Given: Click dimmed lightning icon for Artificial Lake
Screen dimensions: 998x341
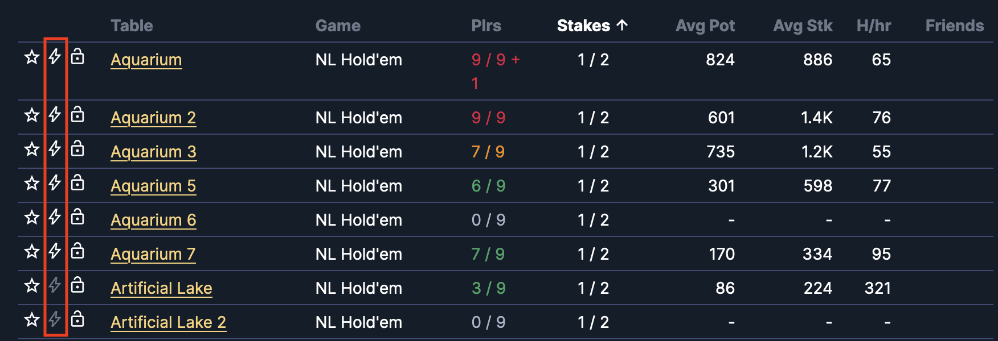Looking at the screenshot, I should click(55, 285).
